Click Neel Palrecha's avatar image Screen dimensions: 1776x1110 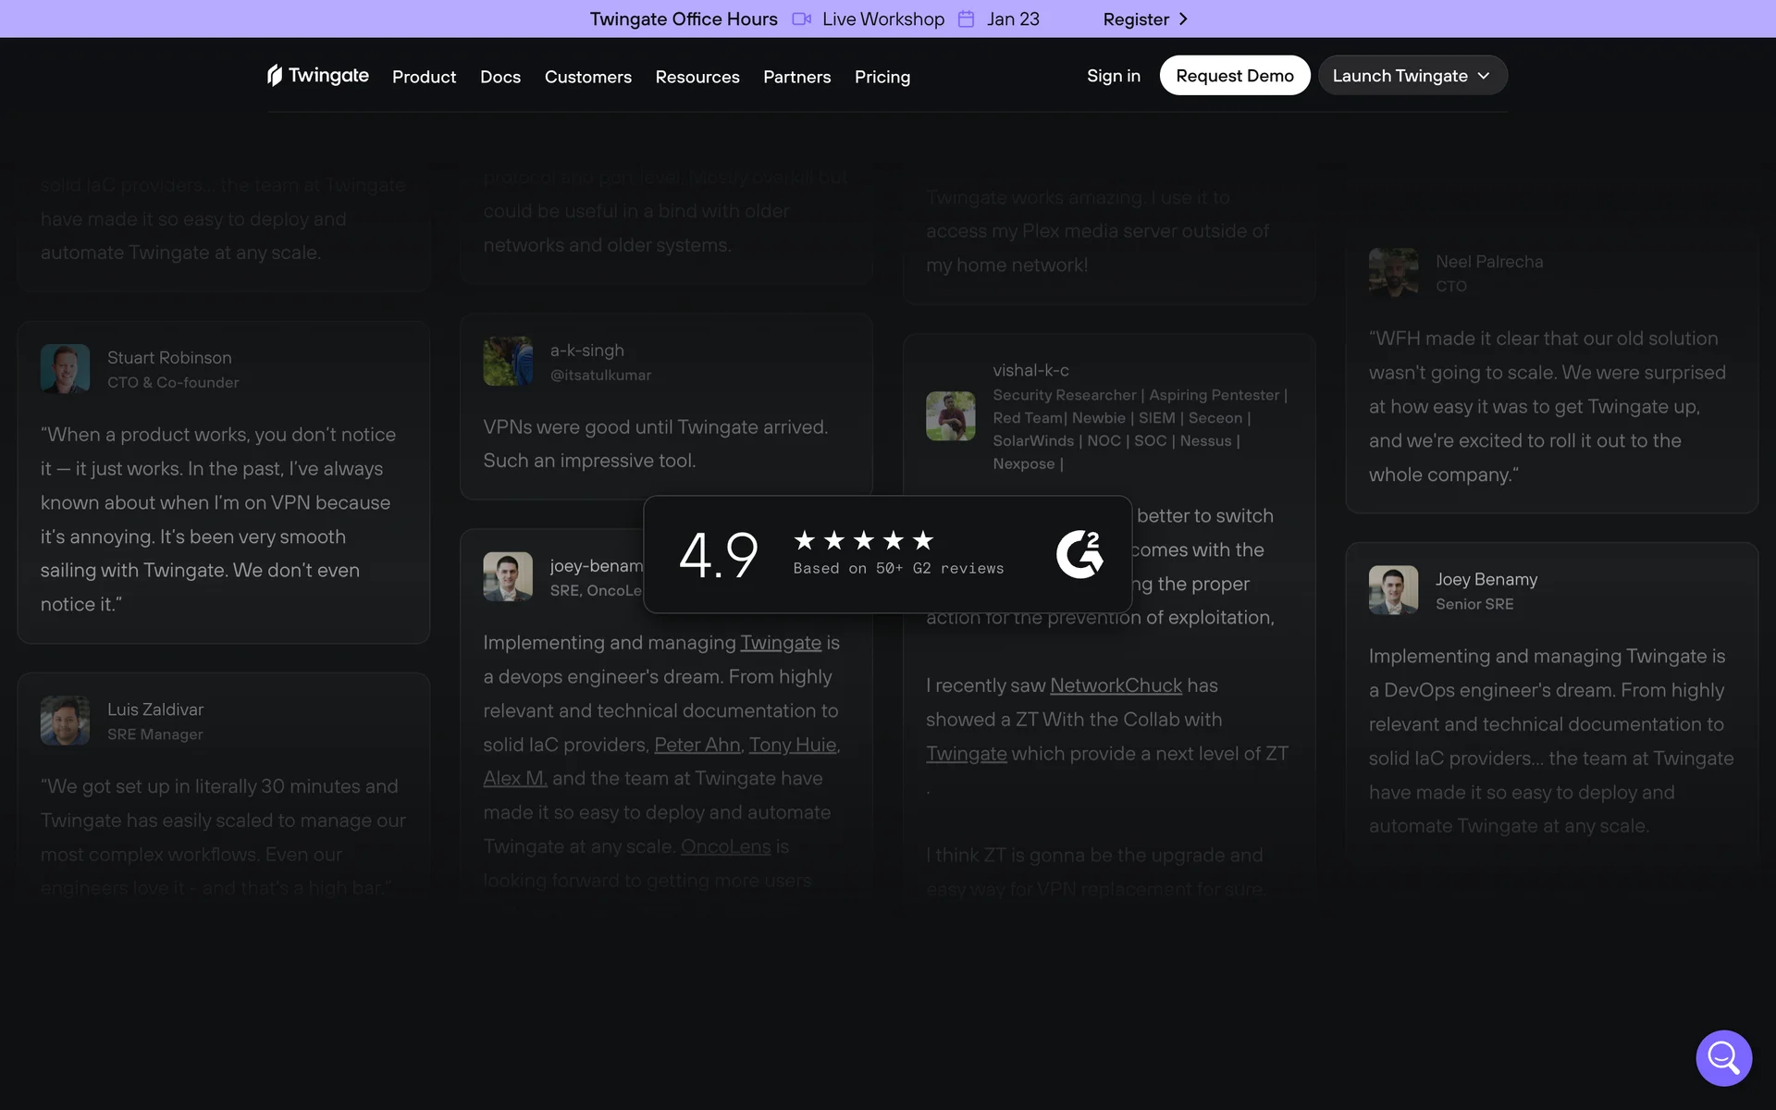click(1393, 272)
